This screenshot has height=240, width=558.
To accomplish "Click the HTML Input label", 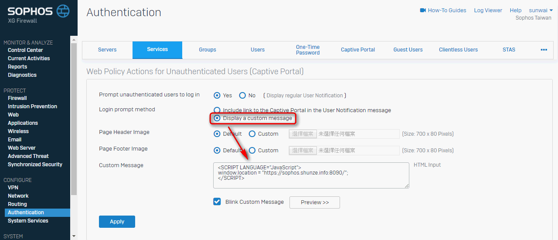I will pos(427,165).
